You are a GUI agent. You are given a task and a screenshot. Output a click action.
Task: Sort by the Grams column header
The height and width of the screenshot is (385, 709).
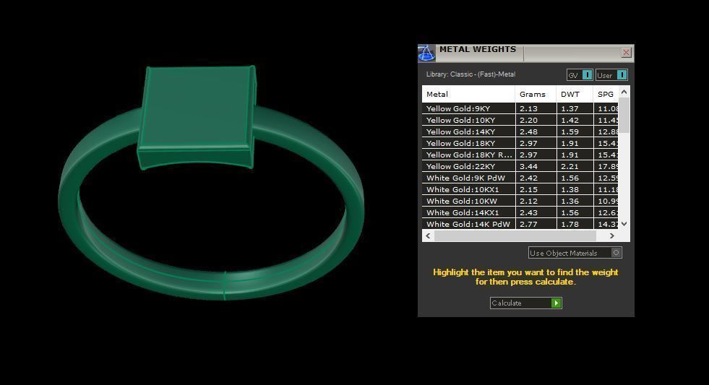(x=536, y=95)
